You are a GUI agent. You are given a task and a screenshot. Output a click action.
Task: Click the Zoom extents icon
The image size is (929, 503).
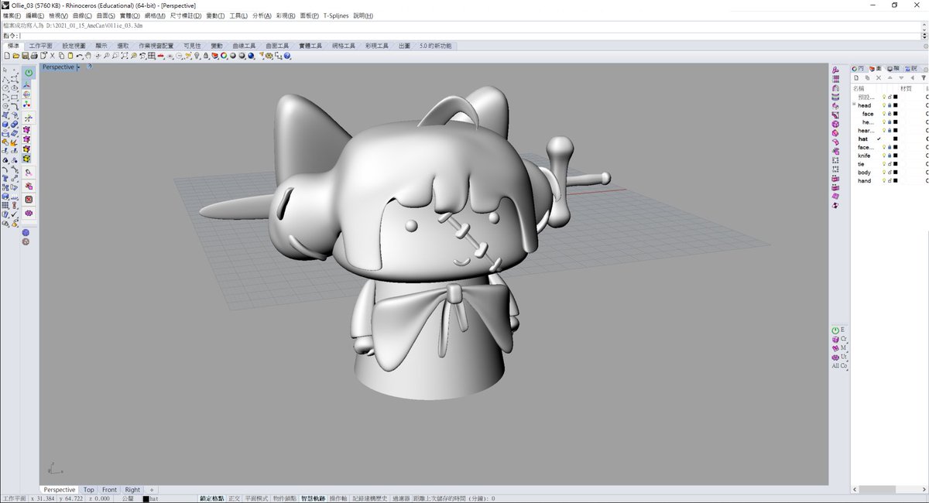click(125, 56)
